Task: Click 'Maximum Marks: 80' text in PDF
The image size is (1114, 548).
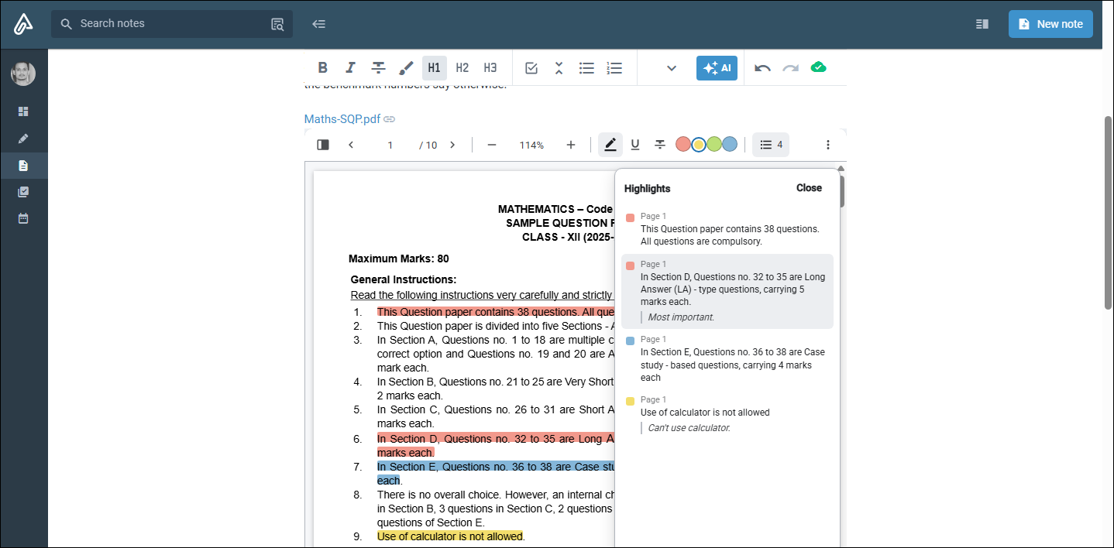Action: (398, 259)
